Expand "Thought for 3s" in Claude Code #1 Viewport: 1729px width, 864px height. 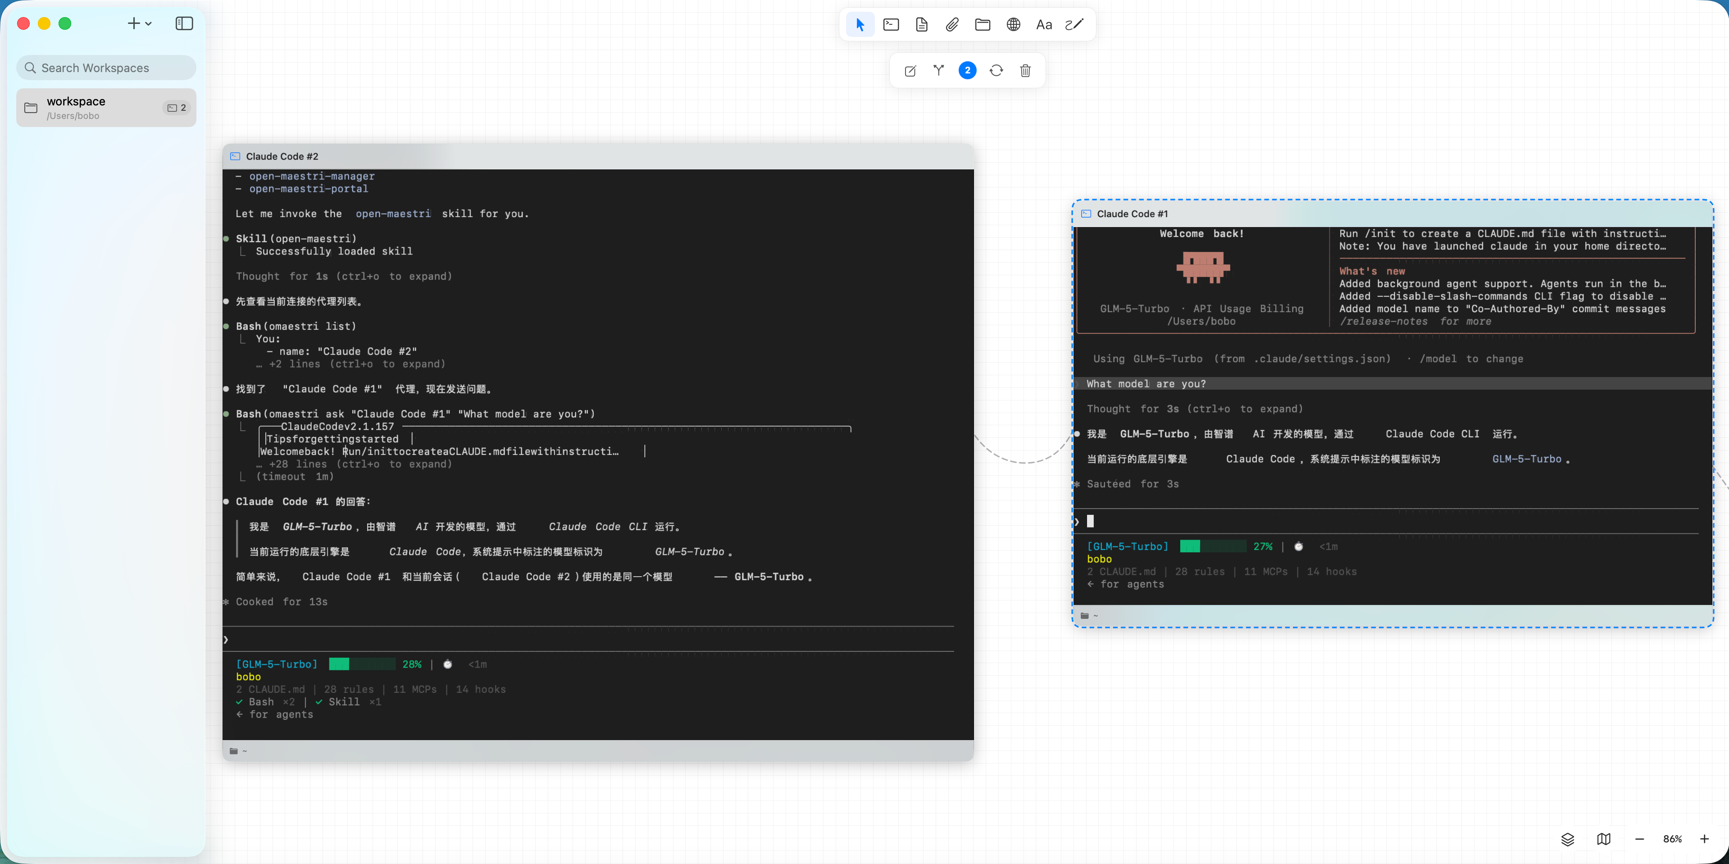point(1195,409)
